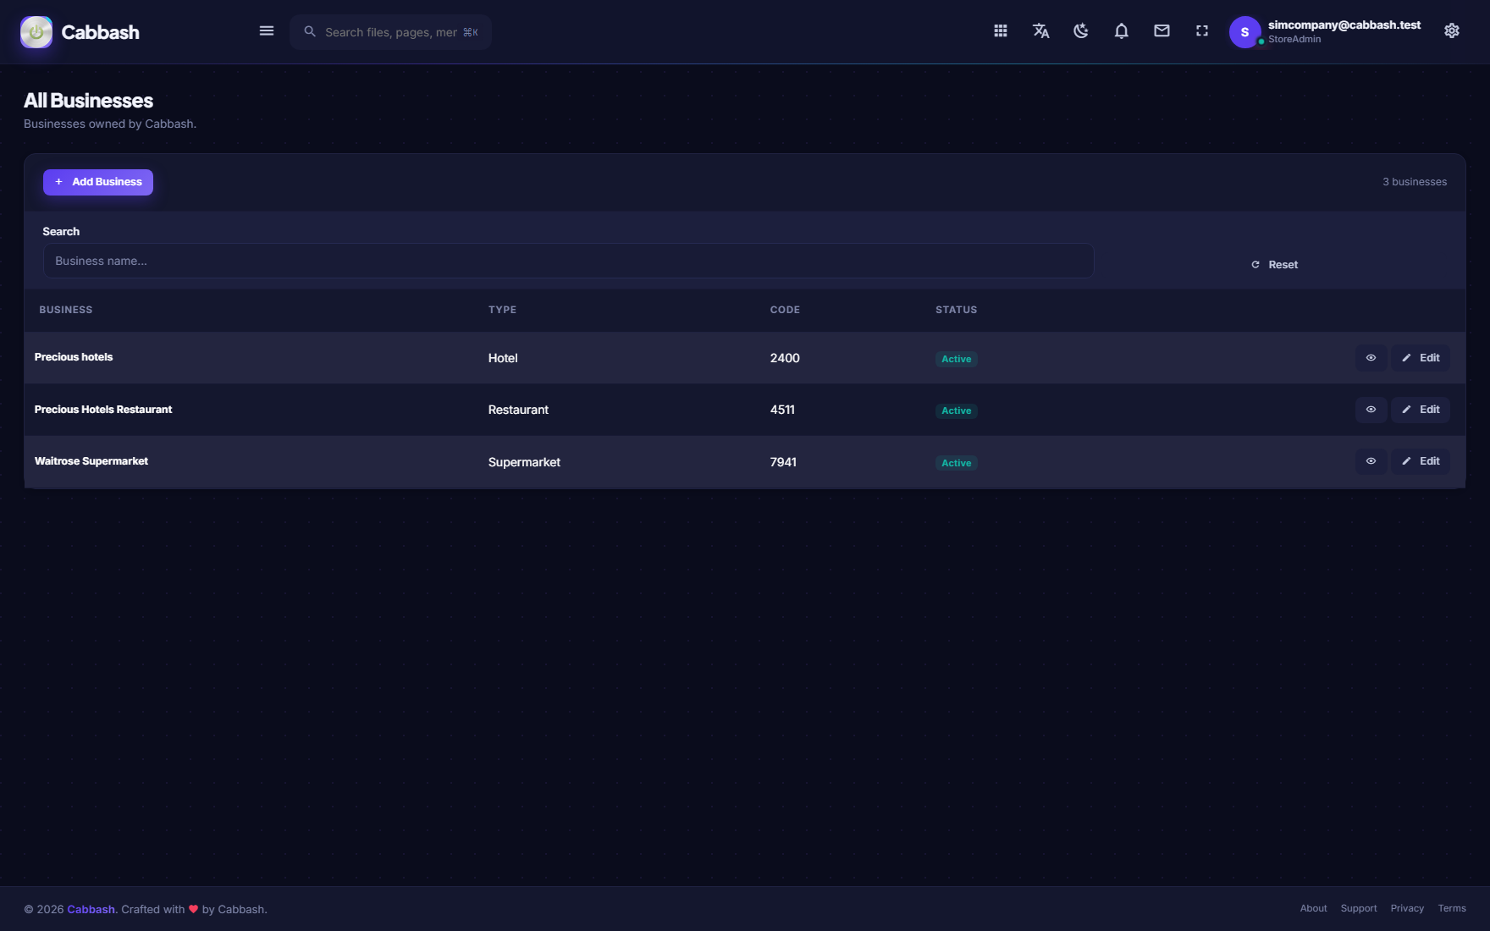View Waitrose Supermarket via eye icon
Viewport: 1490px width, 931px height.
point(1371,461)
